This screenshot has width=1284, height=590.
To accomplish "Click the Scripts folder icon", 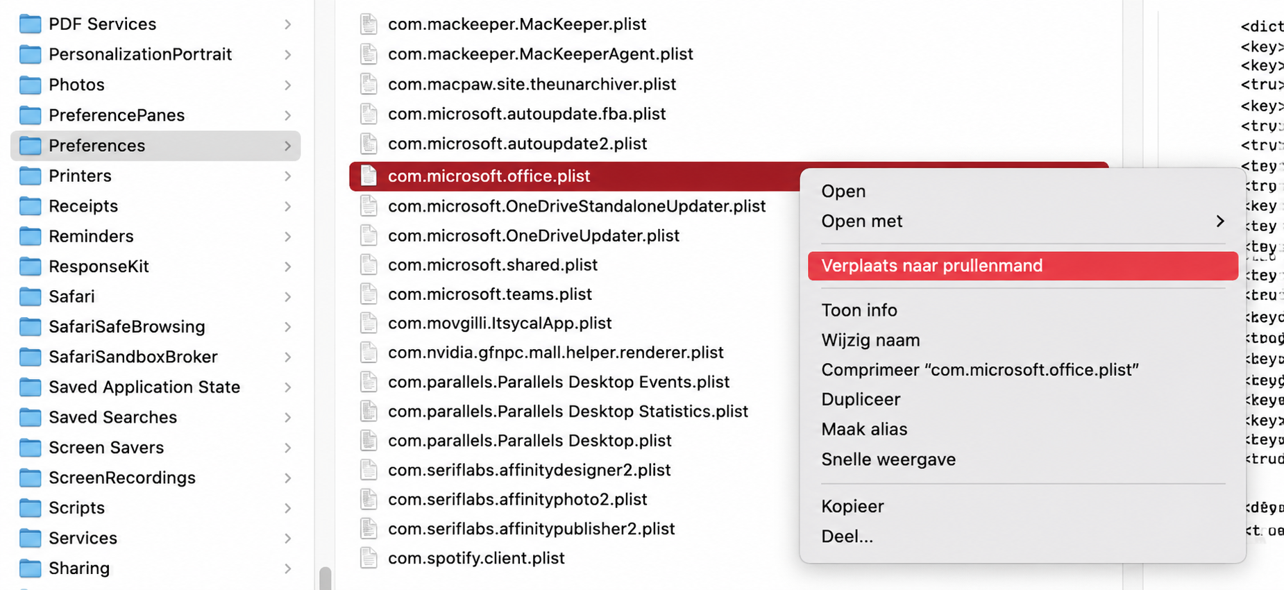I will 30,508.
